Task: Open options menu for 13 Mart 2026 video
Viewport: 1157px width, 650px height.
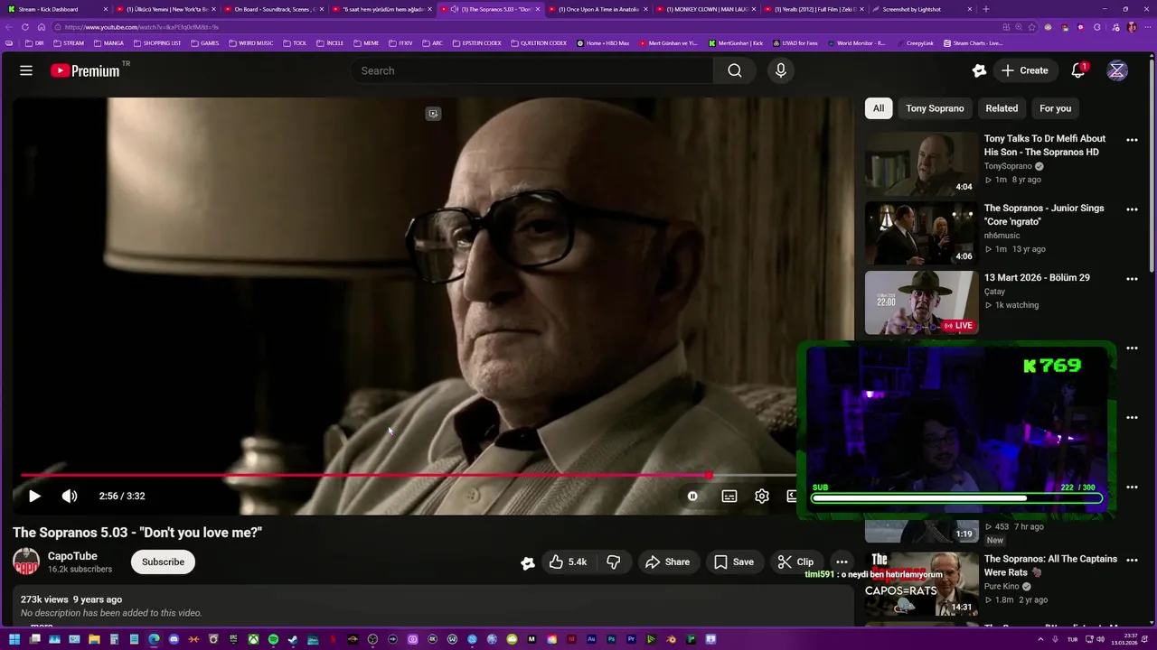Action: click(x=1132, y=279)
